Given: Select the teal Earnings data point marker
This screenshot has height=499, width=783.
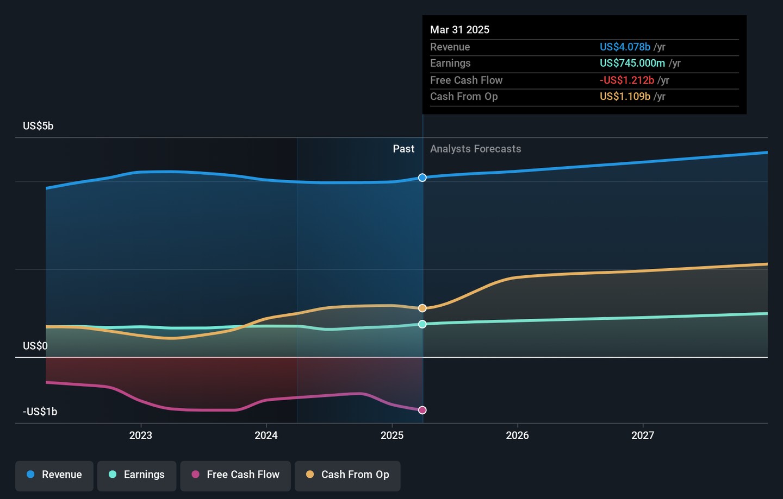Looking at the screenshot, I should (x=422, y=324).
